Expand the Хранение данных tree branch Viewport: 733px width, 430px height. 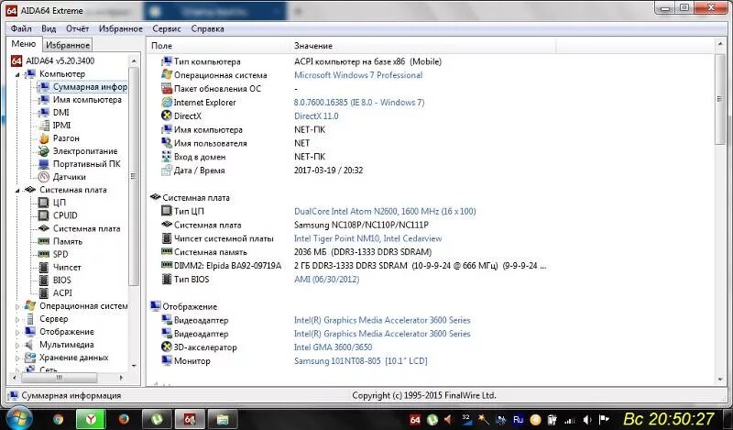click(x=17, y=358)
